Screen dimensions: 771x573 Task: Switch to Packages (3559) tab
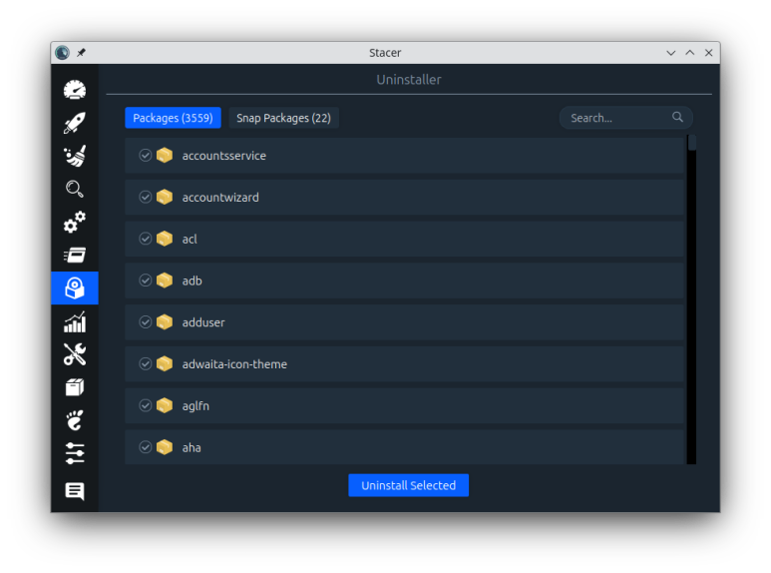(x=174, y=118)
